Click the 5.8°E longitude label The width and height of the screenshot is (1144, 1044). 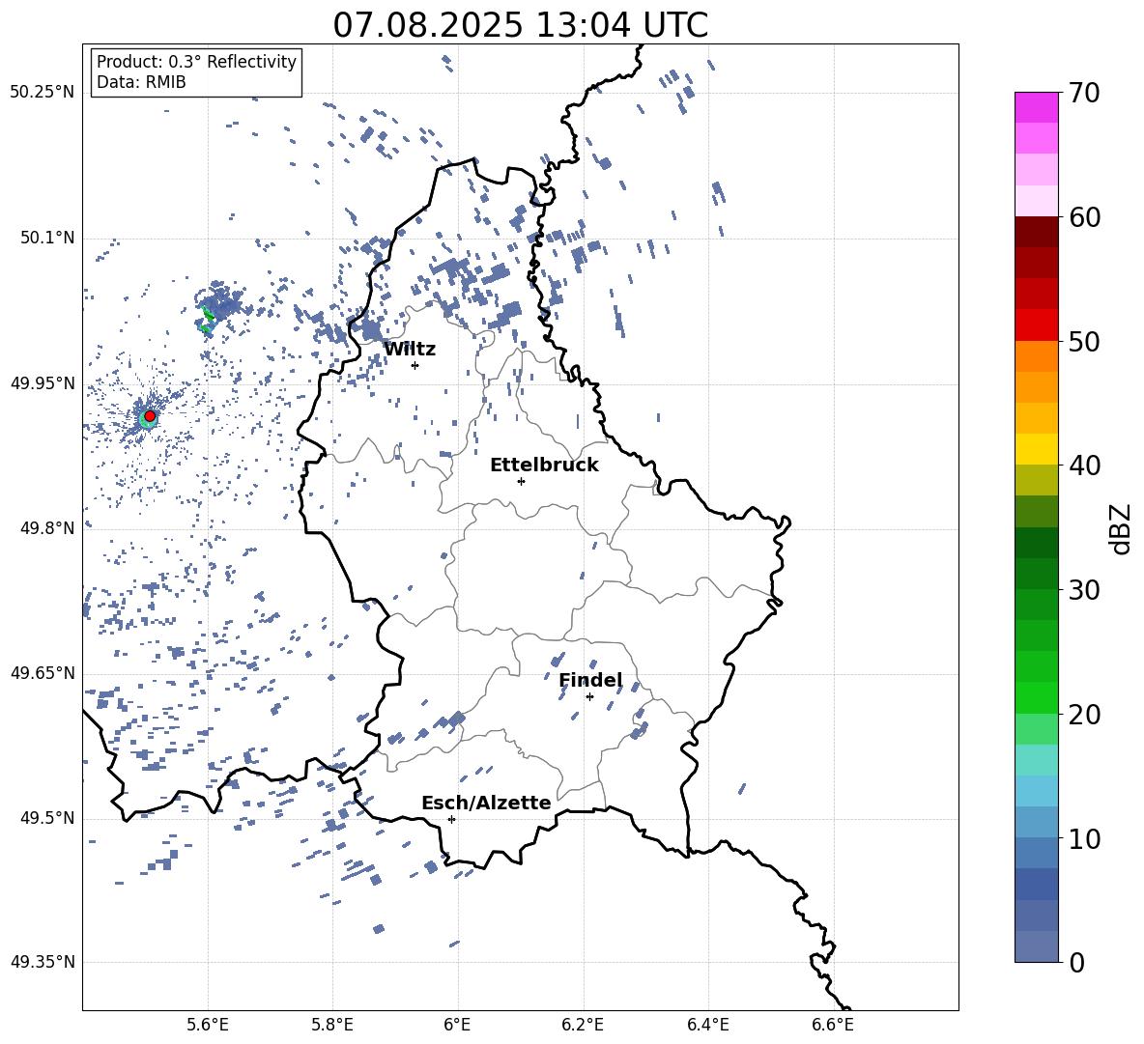(332, 1025)
